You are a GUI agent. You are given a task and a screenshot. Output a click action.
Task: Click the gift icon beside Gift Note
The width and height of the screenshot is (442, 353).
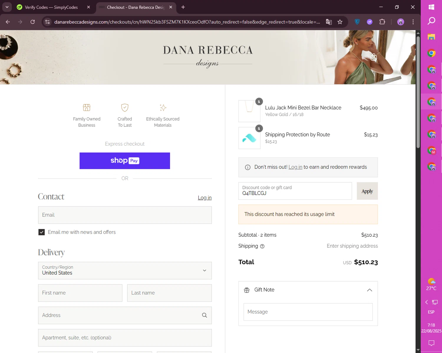pos(247,290)
